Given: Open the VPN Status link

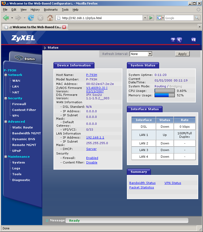Looking at the screenshot, I should tap(173, 183).
